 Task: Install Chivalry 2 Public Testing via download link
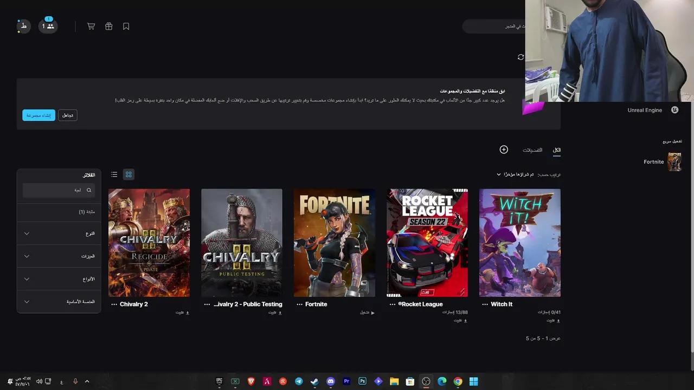tap(275, 313)
